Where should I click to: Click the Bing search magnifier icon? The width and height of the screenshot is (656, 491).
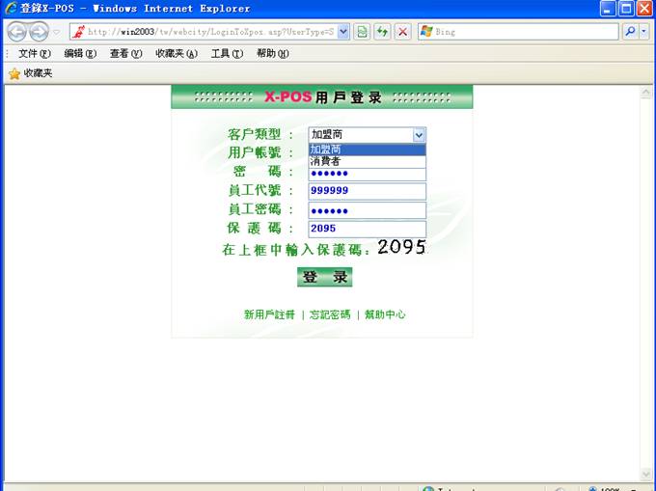630,32
